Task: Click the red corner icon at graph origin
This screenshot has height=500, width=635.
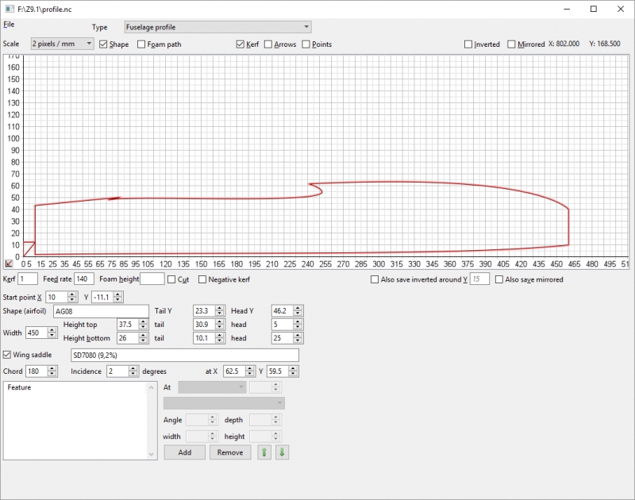Action: coord(9,263)
